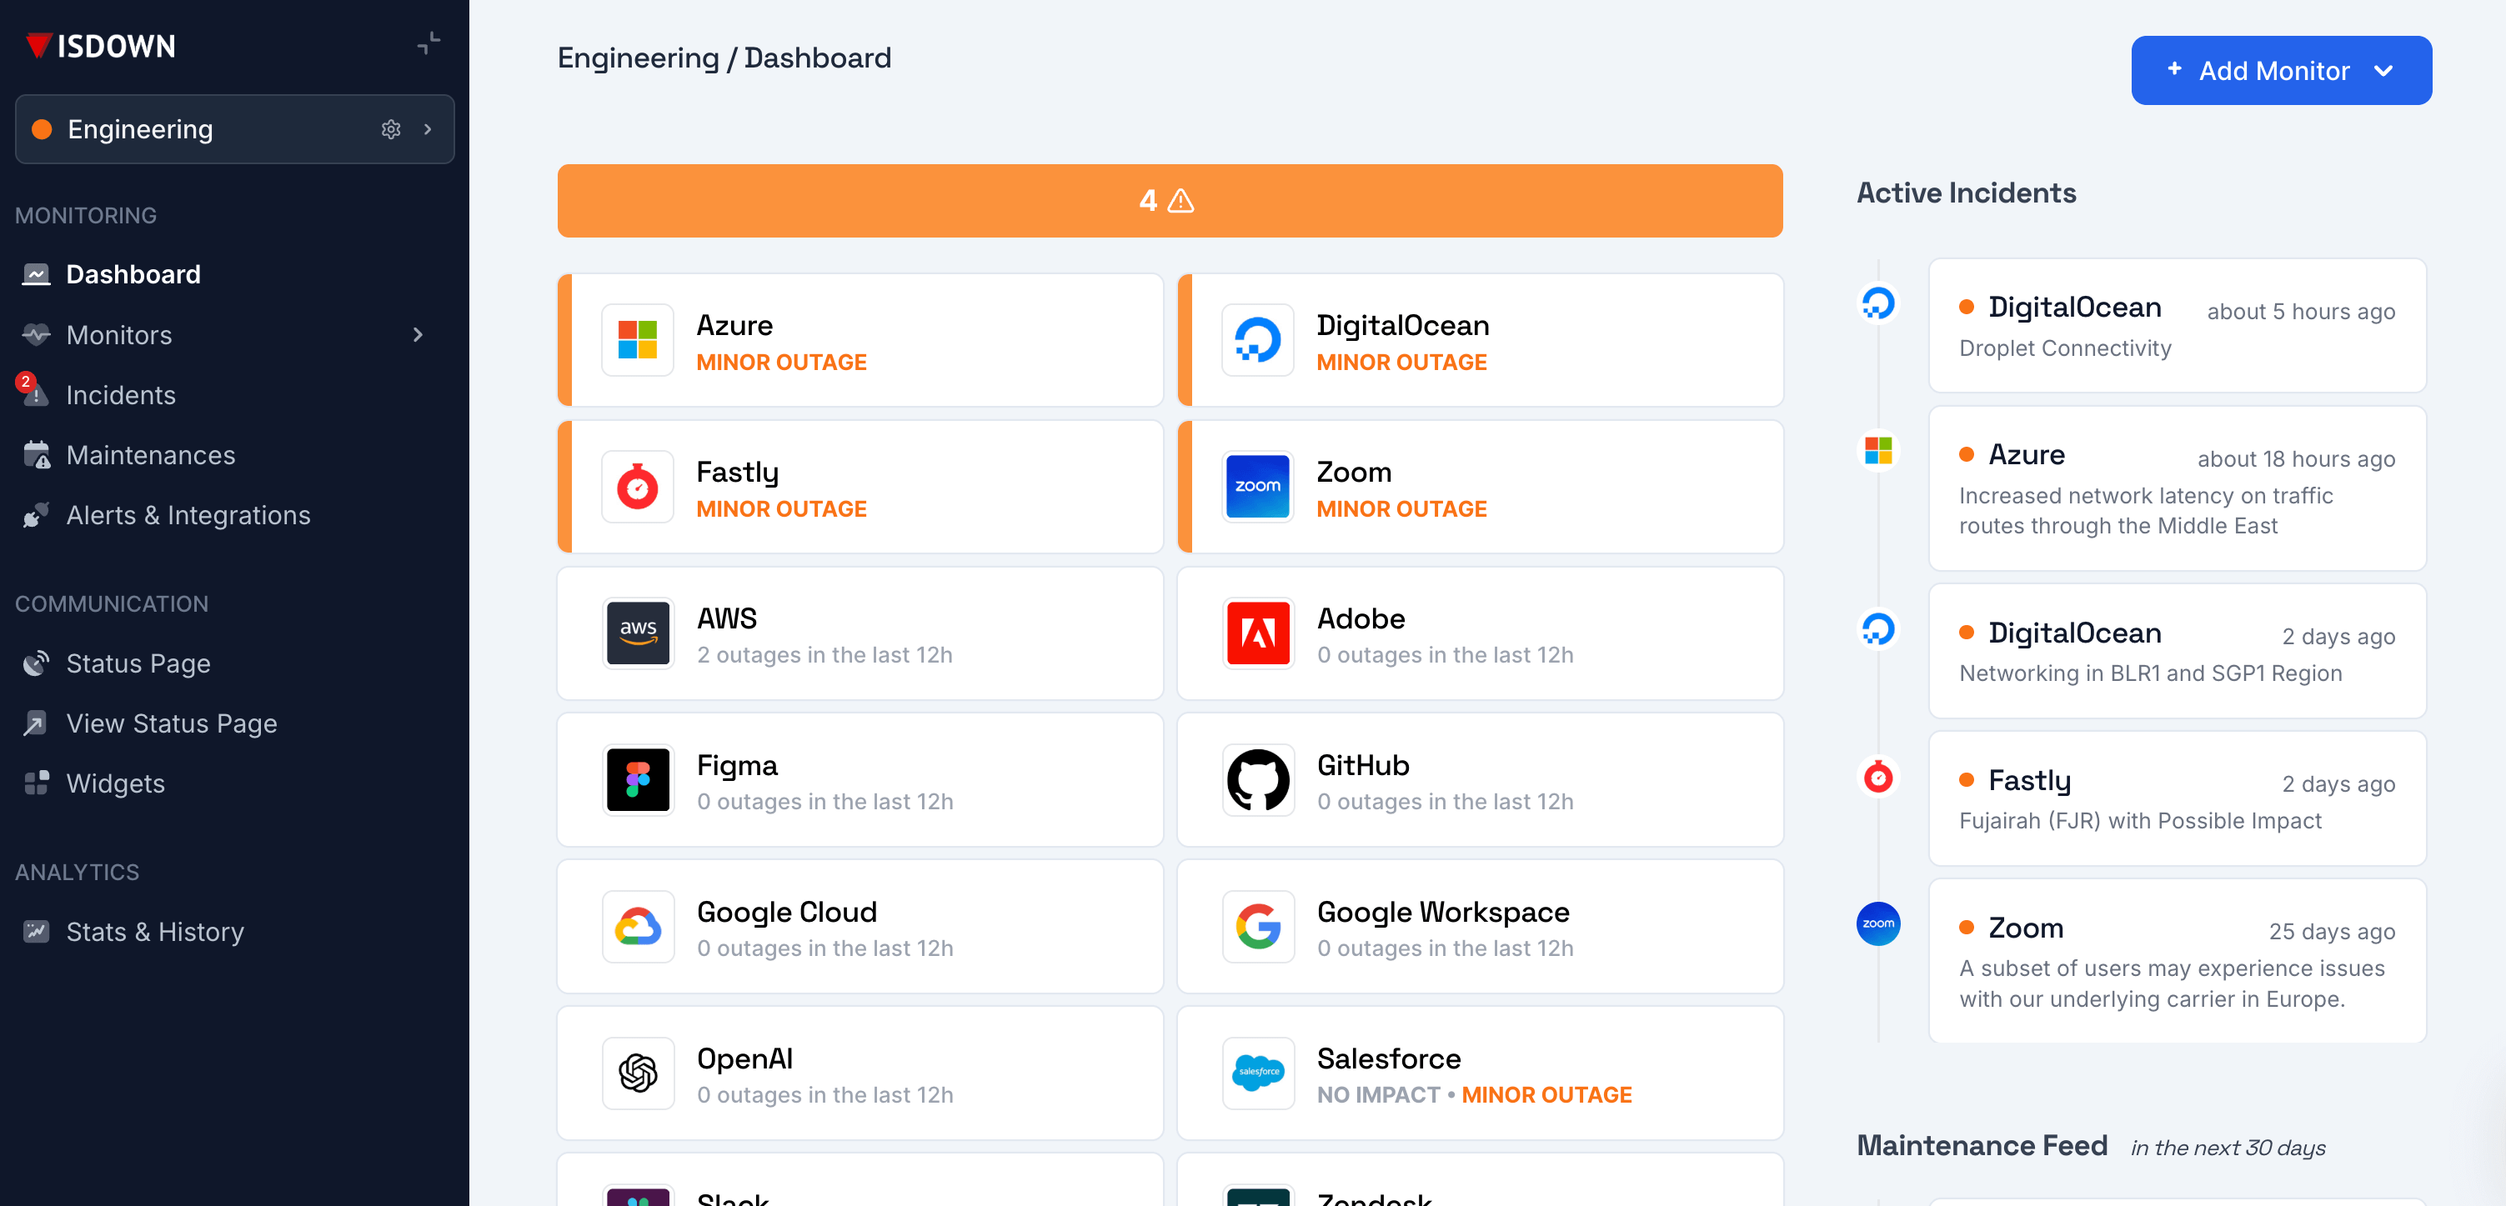Click the Figma logo in monitor card
2506x1206 pixels.
tap(639, 780)
